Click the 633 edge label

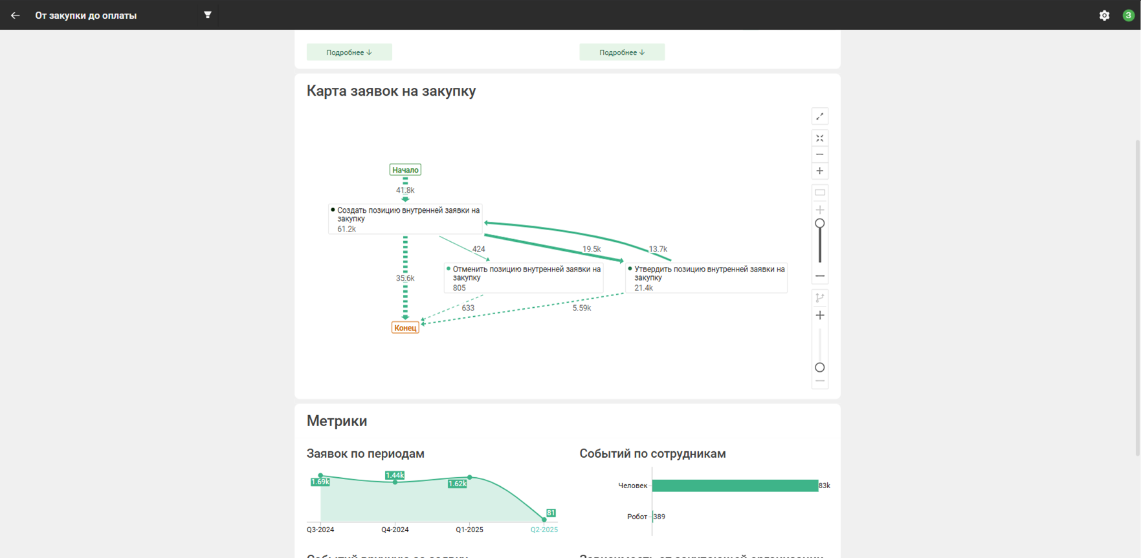(x=468, y=308)
